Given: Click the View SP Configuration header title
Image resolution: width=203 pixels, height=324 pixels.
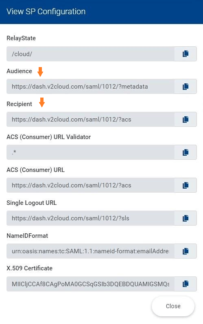Looking at the screenshot, I should coord(46,11).
